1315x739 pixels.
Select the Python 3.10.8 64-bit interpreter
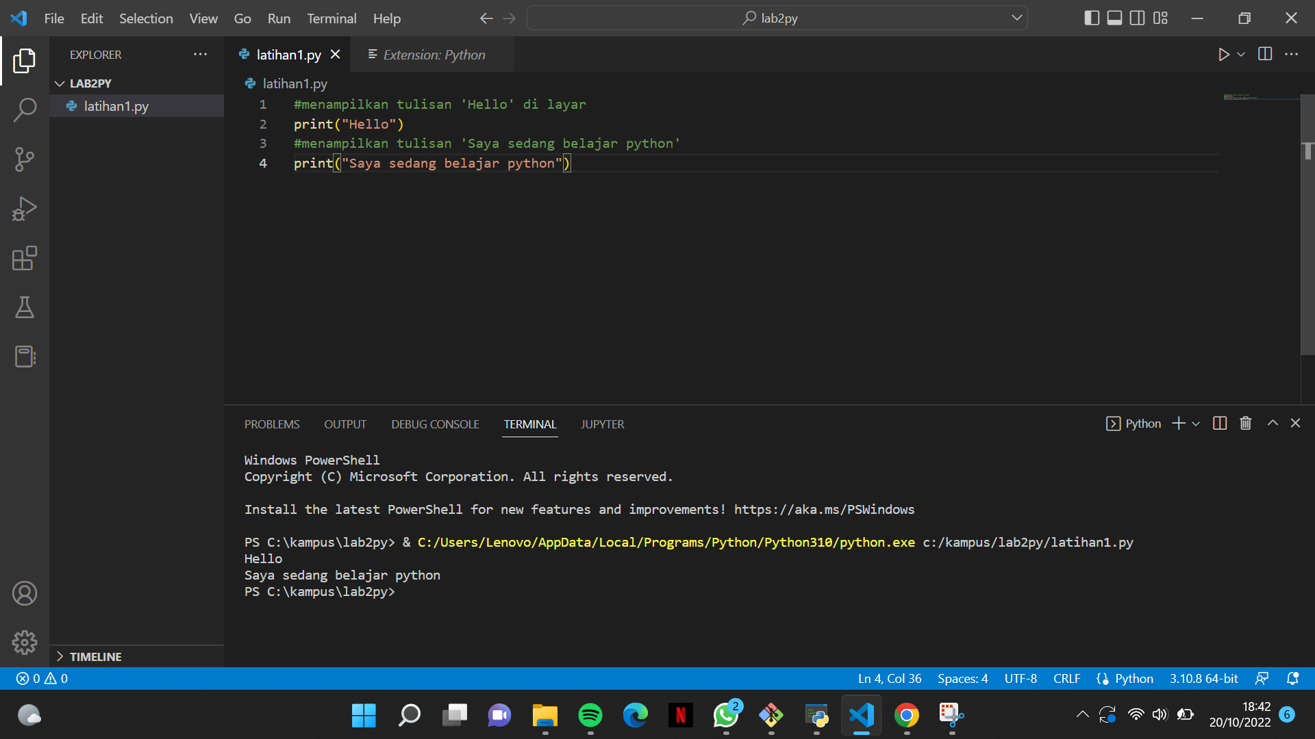click(x=1203, y=678)
